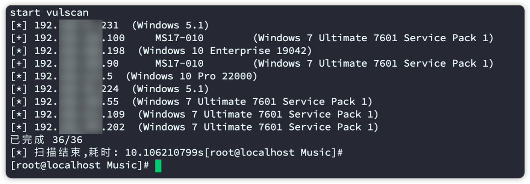This screenshot has width=530, height=184.
Task: Click the IP address ending in .100
Action: click(79, 38)
